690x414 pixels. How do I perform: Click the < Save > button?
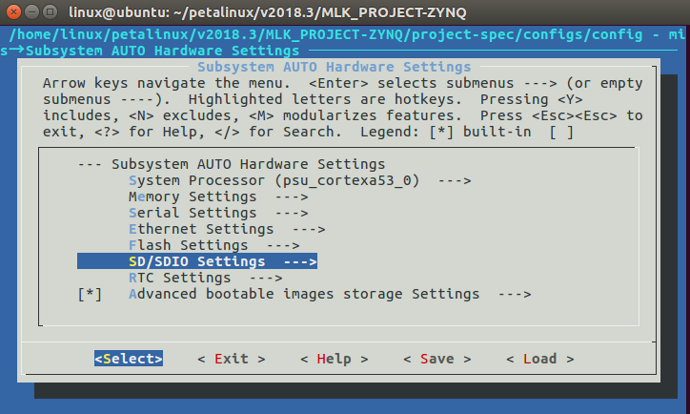437,359
